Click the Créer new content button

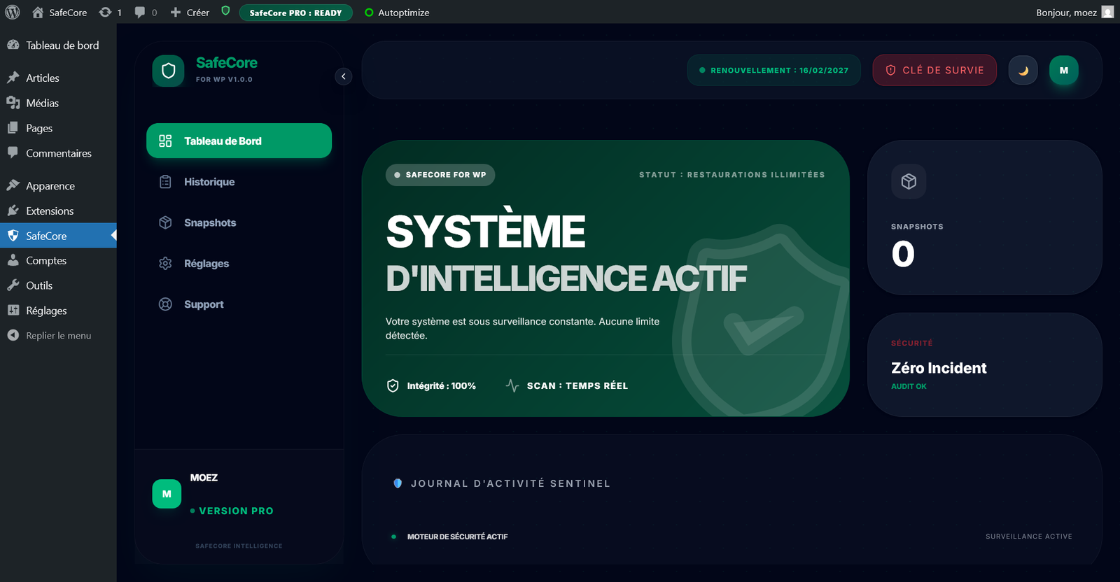190,13
